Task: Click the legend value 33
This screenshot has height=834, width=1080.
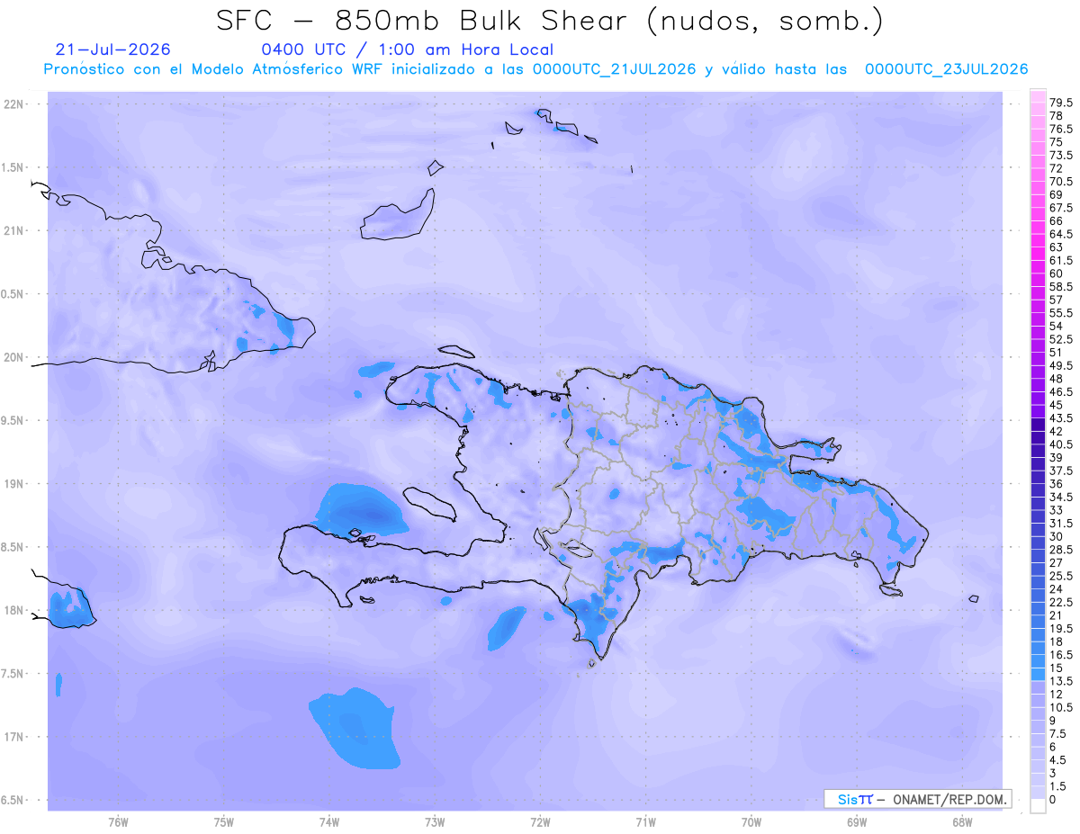Action: coord(1056,510)
